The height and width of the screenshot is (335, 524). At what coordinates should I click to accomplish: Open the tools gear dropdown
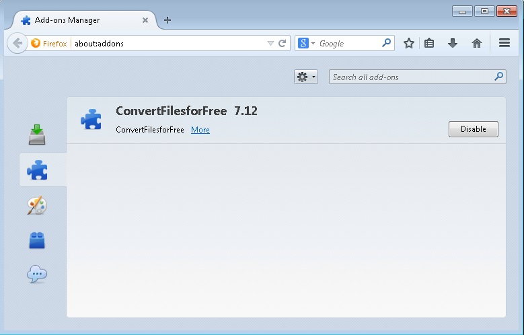pos(306,77)
